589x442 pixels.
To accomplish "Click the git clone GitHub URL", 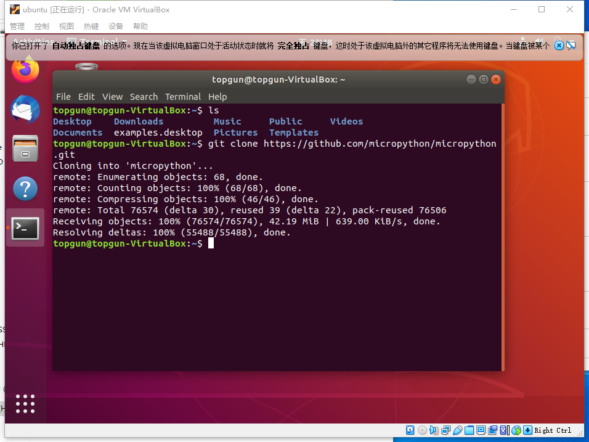I will point(380,144).
